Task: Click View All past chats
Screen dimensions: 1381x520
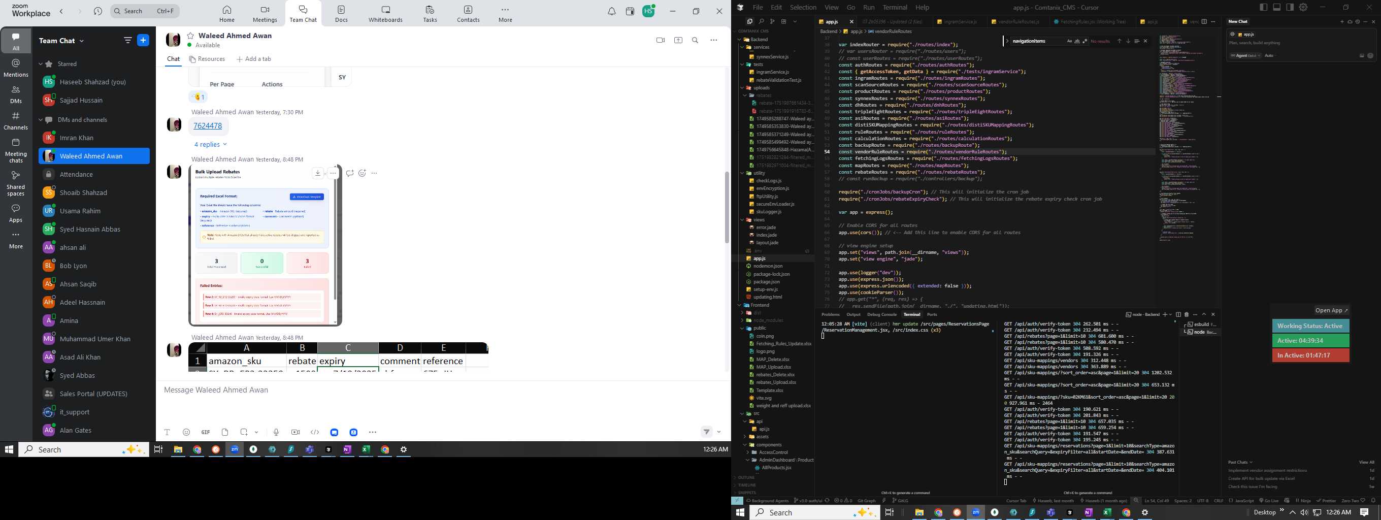Action: point(1366,462)
